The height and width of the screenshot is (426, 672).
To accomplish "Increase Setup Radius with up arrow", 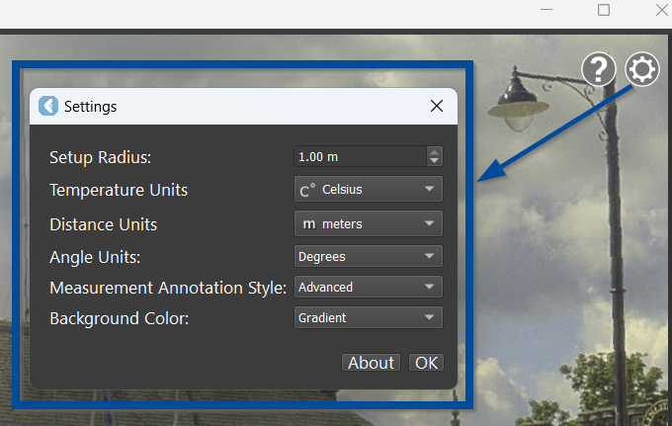I will tap(434, 152).
